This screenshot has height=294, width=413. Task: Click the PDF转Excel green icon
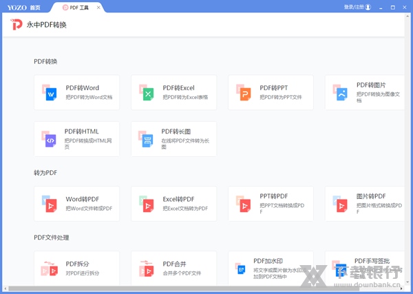(147, 93)
